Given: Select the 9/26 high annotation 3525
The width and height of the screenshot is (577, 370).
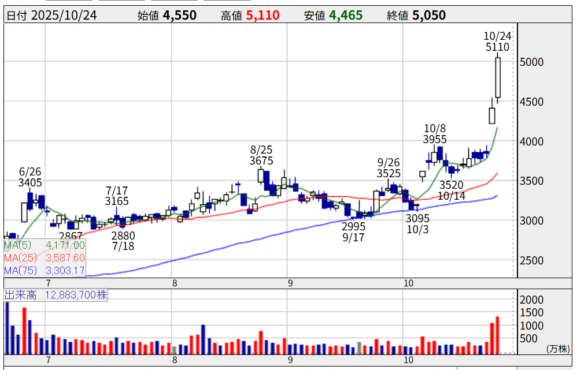Looking at the screenshot, I should (389, 173).
